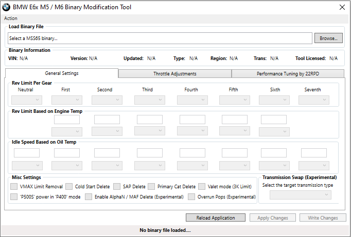Enable AlphaN / MAF Delete (Experimental)
The width and height of the screenshot is (351, 237).
tap(89, 196)
